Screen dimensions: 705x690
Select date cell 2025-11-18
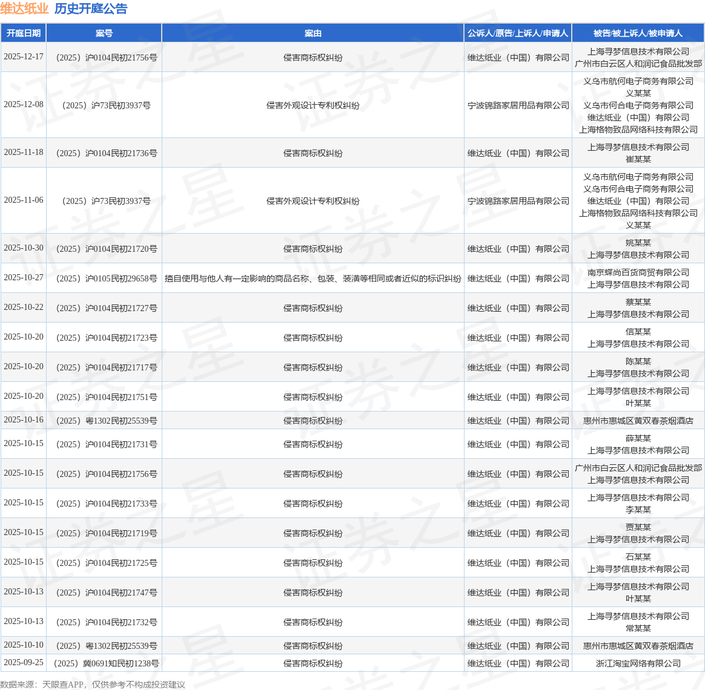[24, 153]
